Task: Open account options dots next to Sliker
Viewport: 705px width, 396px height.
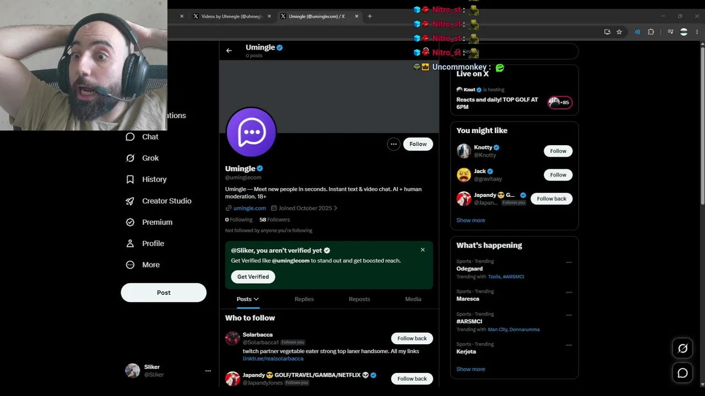Action: click(x=208, y=371)
